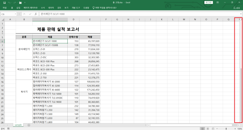Click the macro record icon in status bar
The image size is (243, 130).
point(9,129)
